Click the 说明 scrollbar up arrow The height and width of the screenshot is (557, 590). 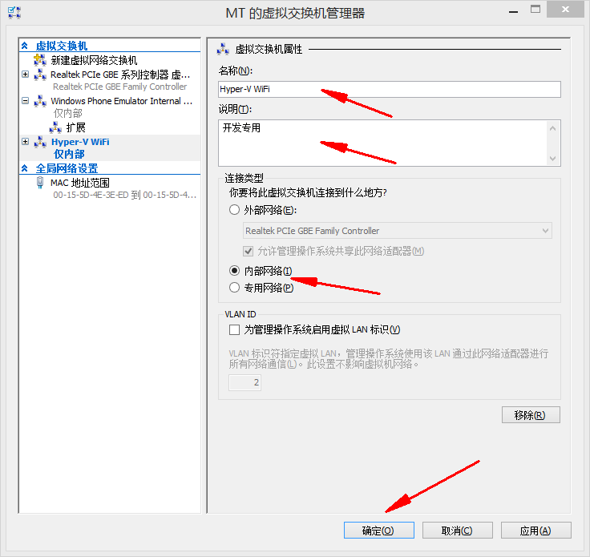click(x=553, y=128)
